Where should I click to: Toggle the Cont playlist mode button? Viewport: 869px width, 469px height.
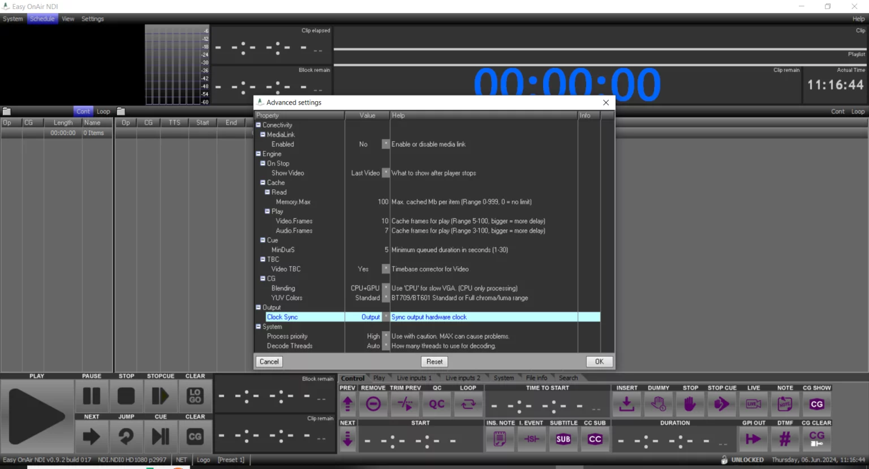[x=83, y=111]
